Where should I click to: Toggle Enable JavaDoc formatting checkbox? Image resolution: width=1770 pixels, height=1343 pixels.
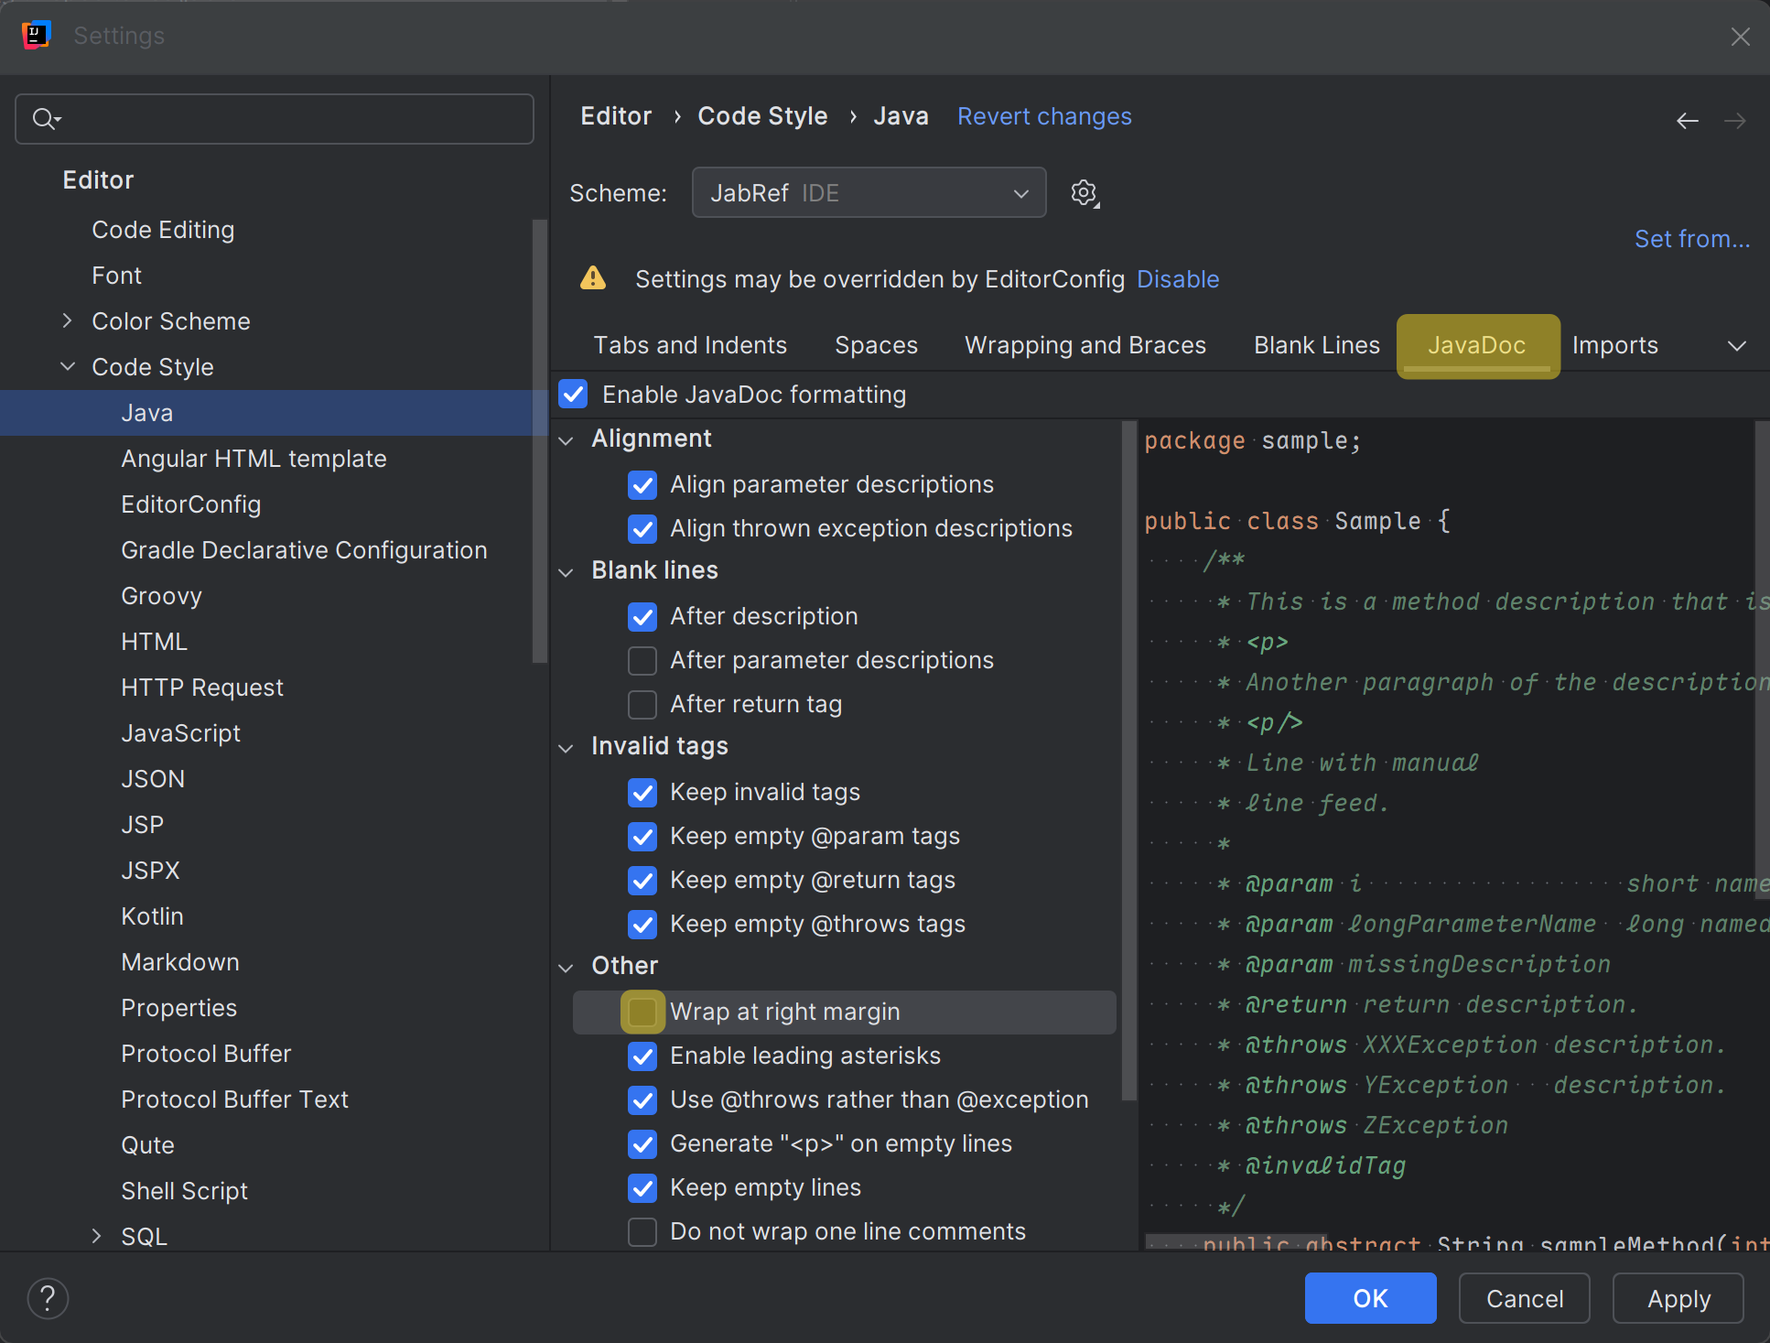click(x=574, y=395)
